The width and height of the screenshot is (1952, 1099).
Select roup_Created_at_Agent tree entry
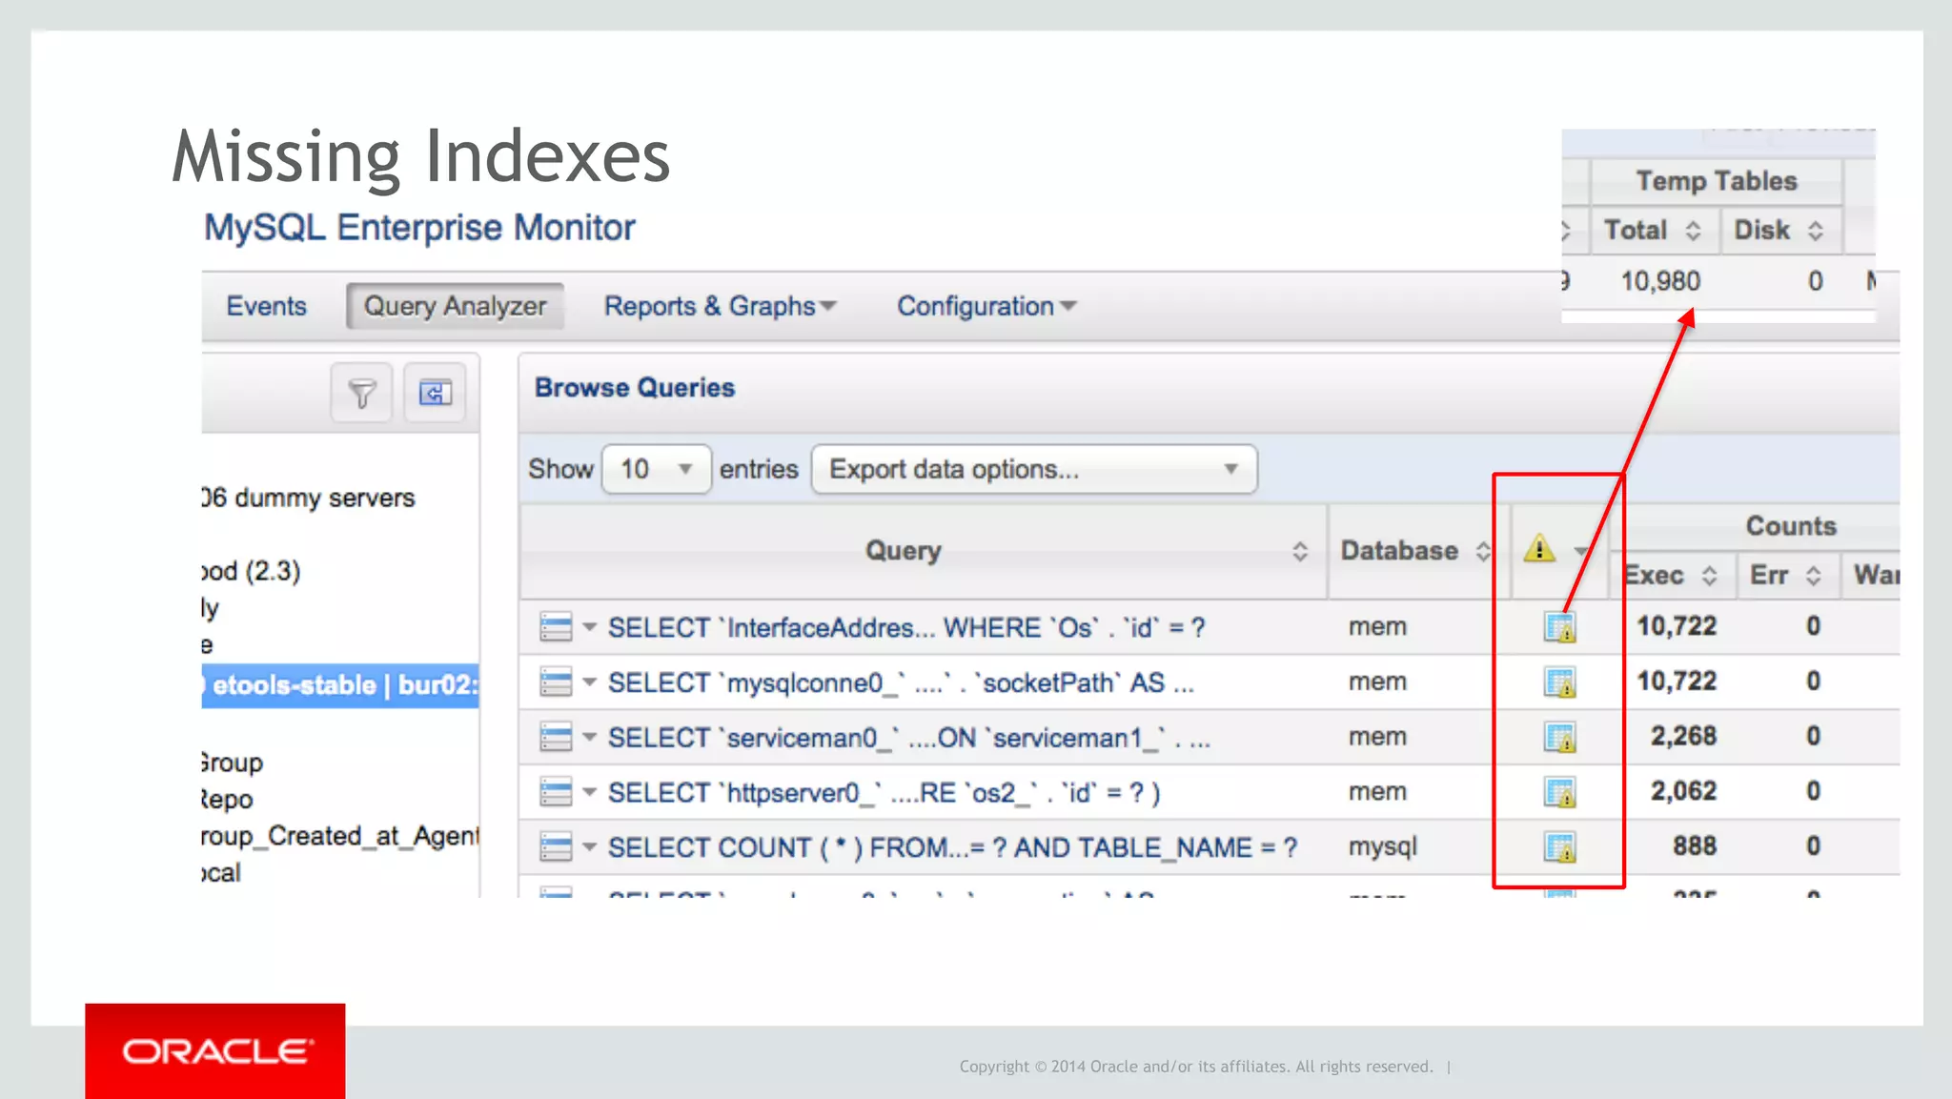(340, 836)
